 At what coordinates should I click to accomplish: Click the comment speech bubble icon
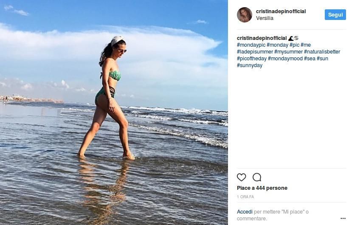257,177
